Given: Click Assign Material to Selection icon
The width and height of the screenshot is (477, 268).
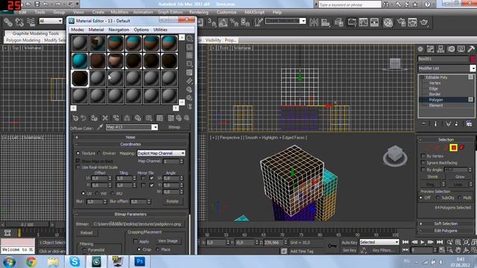Looking at the screenshot, I should pyautogui.click(x=95, y=118).
